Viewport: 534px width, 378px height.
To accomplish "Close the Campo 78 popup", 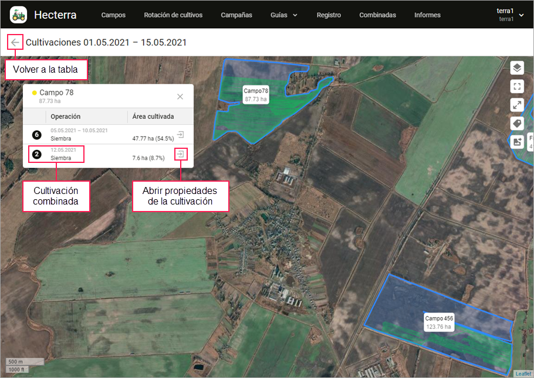I will pyautogui.click(x=180, y=97).
